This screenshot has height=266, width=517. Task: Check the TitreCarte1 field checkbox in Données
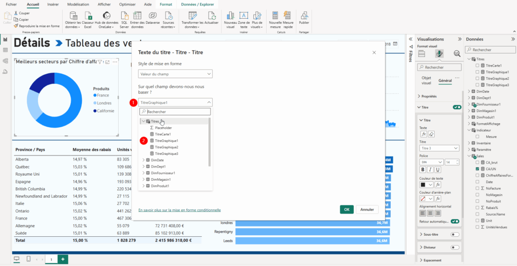477,66
